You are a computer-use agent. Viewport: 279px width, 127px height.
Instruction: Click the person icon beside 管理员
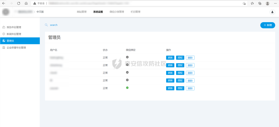(x=4, y=41)
